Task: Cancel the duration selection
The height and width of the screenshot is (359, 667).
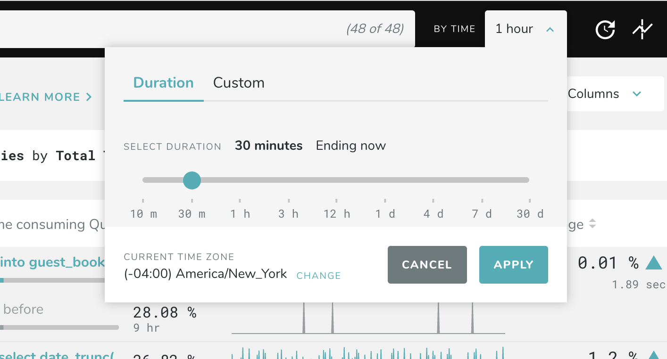Action: coord(427,265)
